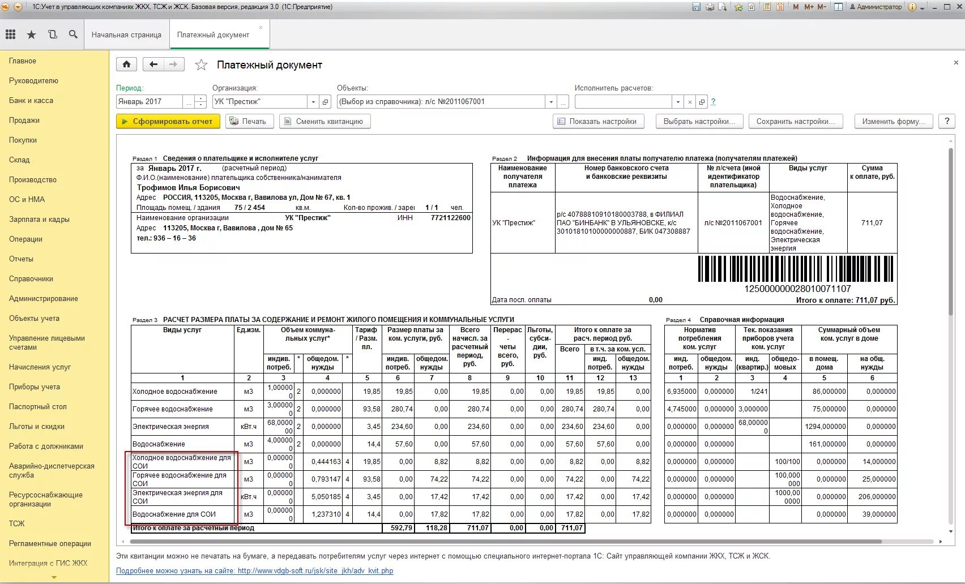The width and height of the screenshot is (965, 584).
Task: Open help with the ? button
Action: (947, 121)
